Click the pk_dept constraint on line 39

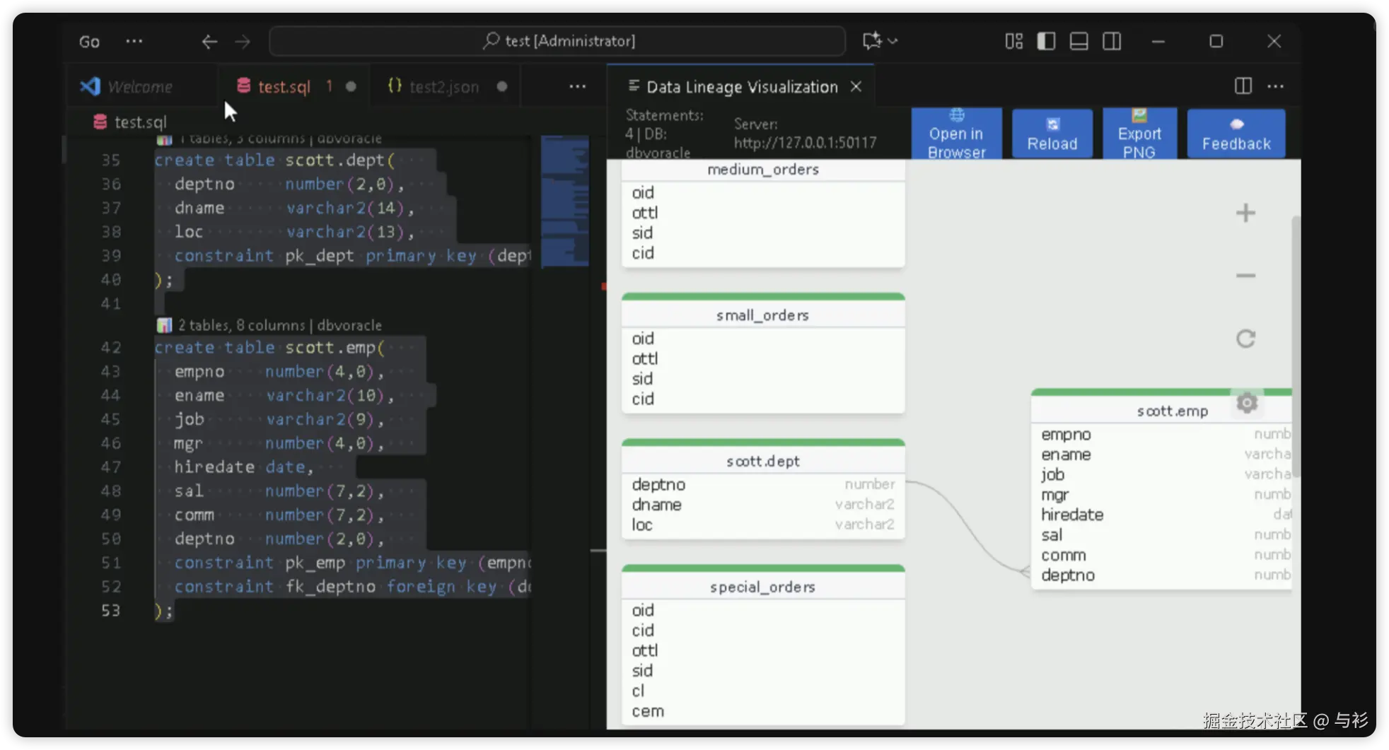tap(319, 256)
